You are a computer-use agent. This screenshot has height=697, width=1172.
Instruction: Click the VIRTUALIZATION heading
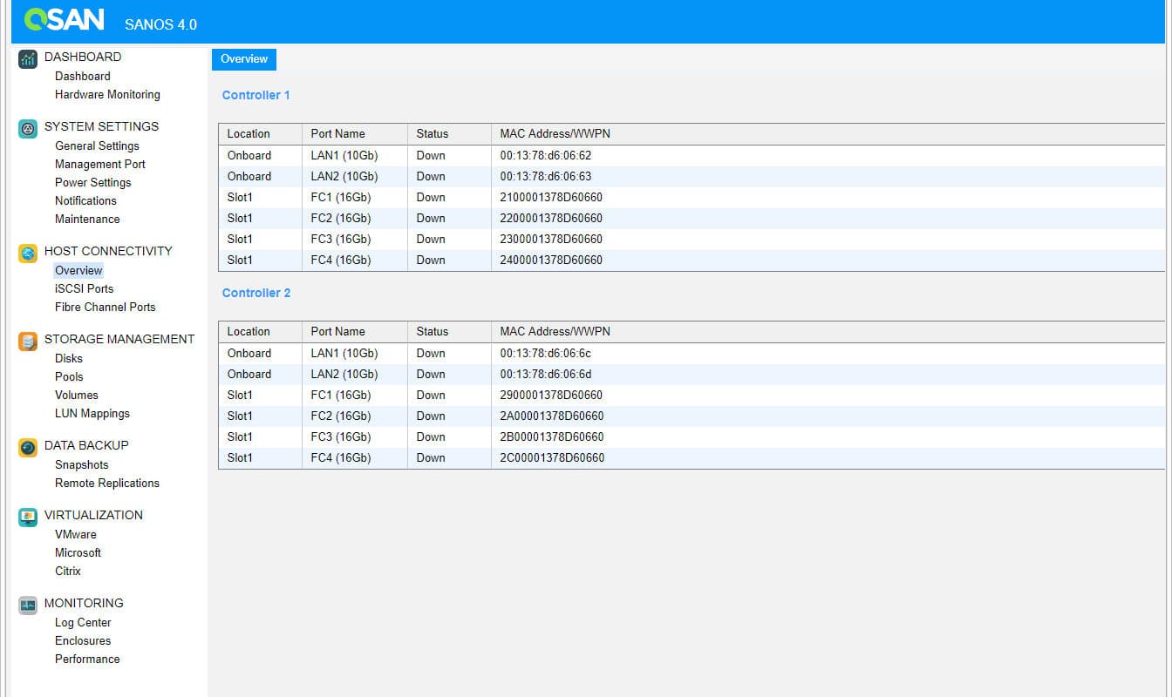(93, 515)
